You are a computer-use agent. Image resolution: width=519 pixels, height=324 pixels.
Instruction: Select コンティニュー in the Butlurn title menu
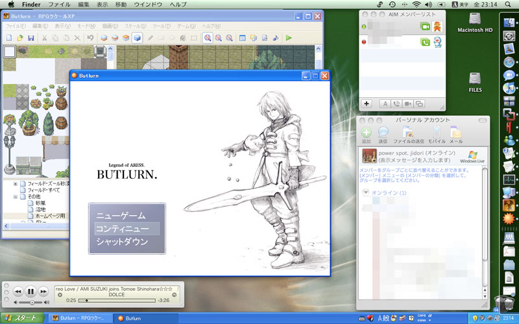[x=127, y=229]
